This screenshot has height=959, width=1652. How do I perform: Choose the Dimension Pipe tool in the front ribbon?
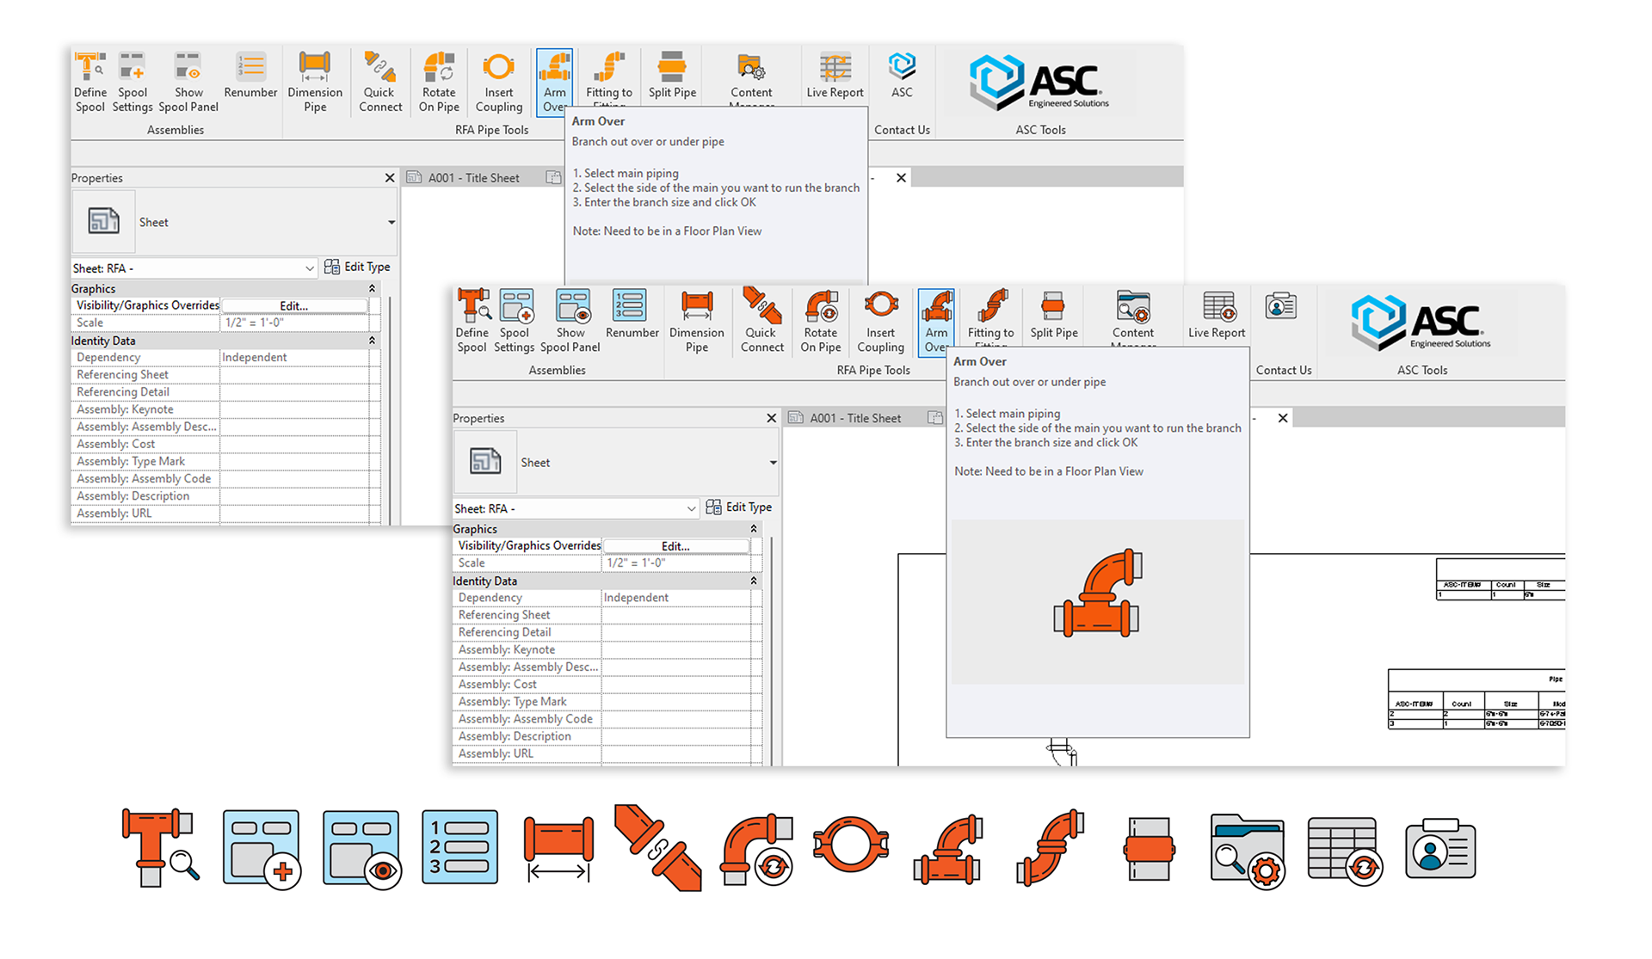(x=696, y=321)
